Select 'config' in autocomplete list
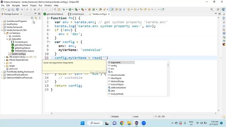Viewport: 226px width, 127px height. pos(114,66)
